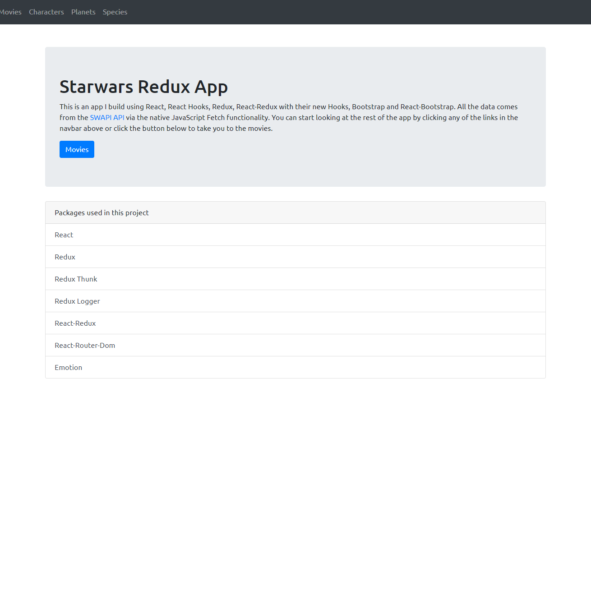591x591 pixels.
Task: Select the Redux list item
Action: (295, 257)
